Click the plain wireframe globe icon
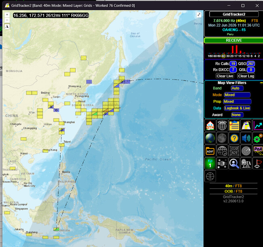 pos(210,176)
